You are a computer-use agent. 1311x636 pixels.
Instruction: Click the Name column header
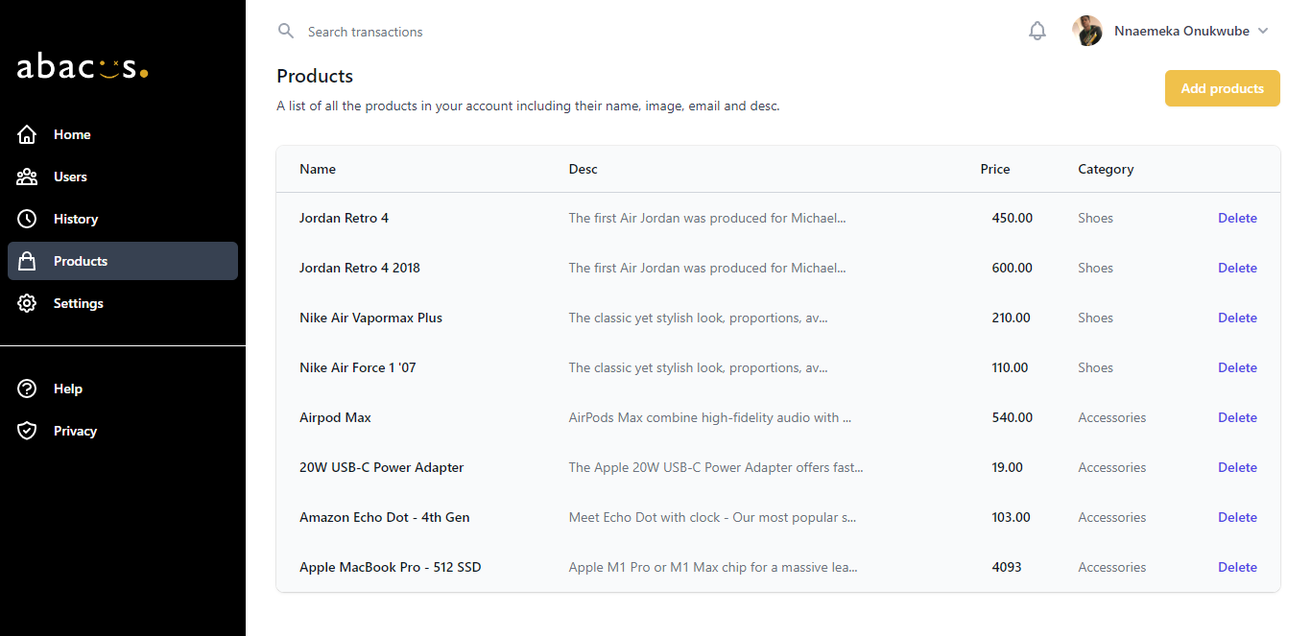click(x=318, y=169)
